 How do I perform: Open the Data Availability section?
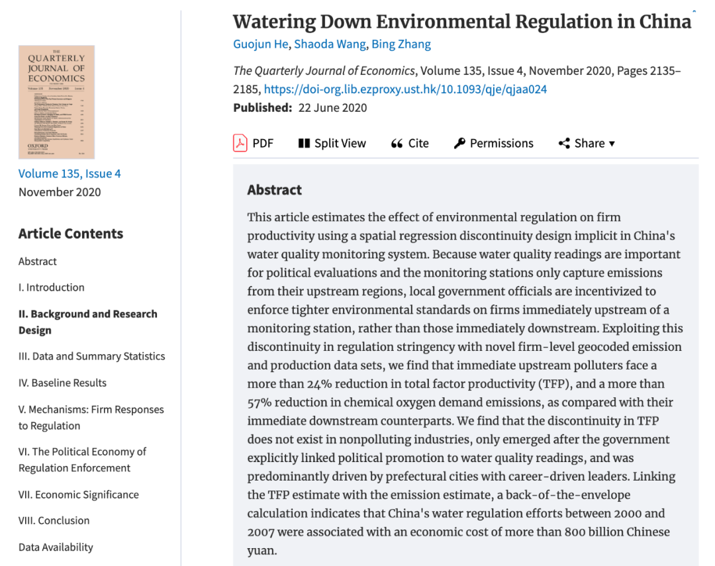point(56,547)
